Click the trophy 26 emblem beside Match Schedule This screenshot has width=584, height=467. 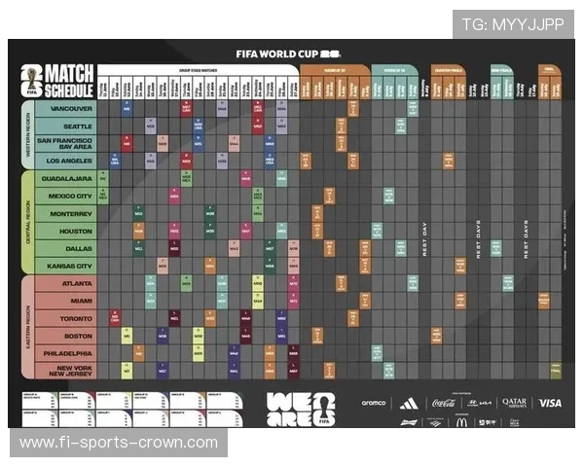click(32, 81)
